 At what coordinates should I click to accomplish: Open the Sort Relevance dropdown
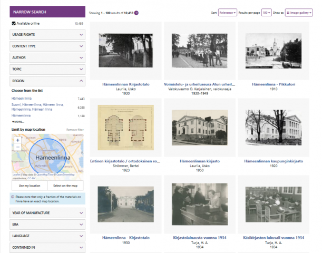coord(227,13)
